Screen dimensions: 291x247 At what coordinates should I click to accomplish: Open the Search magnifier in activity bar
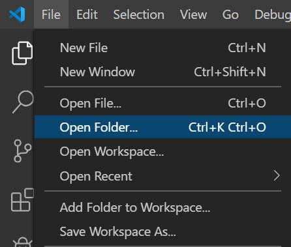tap(23, 102)
